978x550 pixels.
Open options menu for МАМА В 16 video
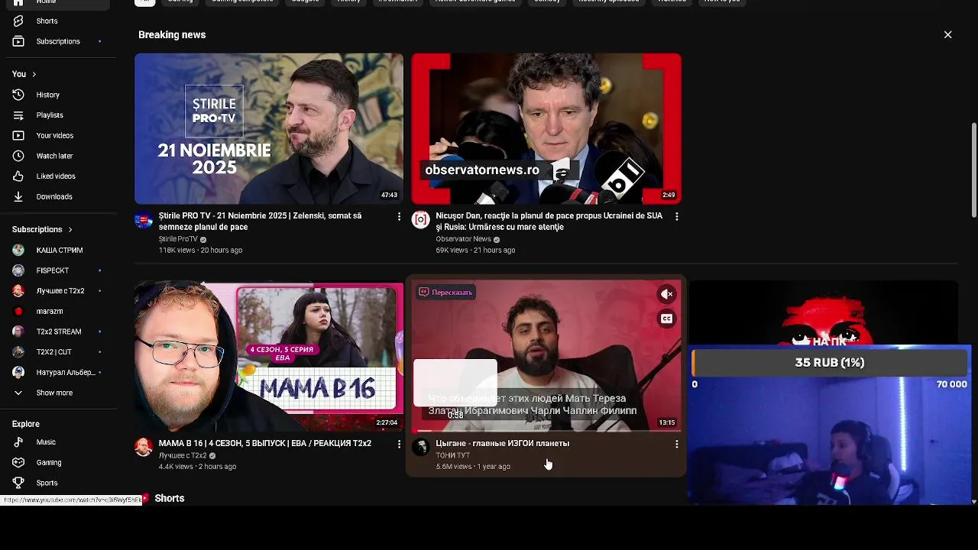pyautogui.click(x=399, y=444)
